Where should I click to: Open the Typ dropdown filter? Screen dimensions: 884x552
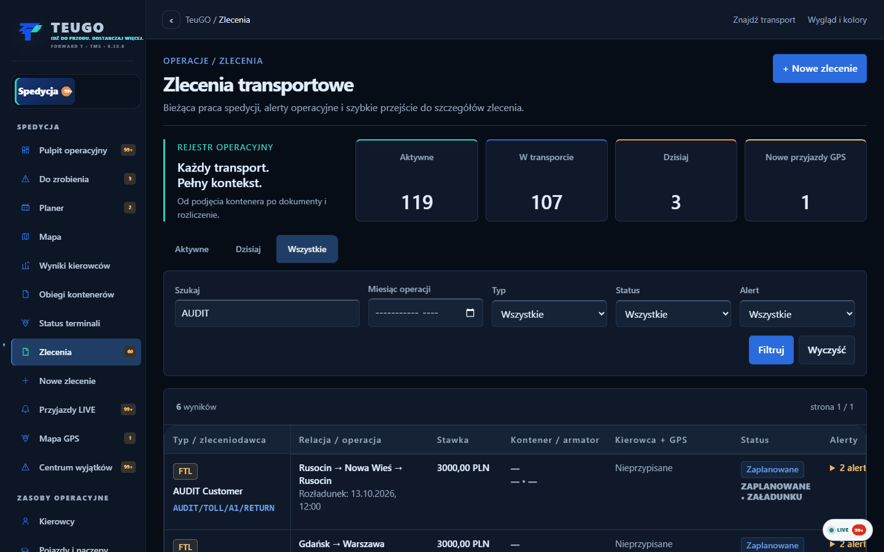549,314
